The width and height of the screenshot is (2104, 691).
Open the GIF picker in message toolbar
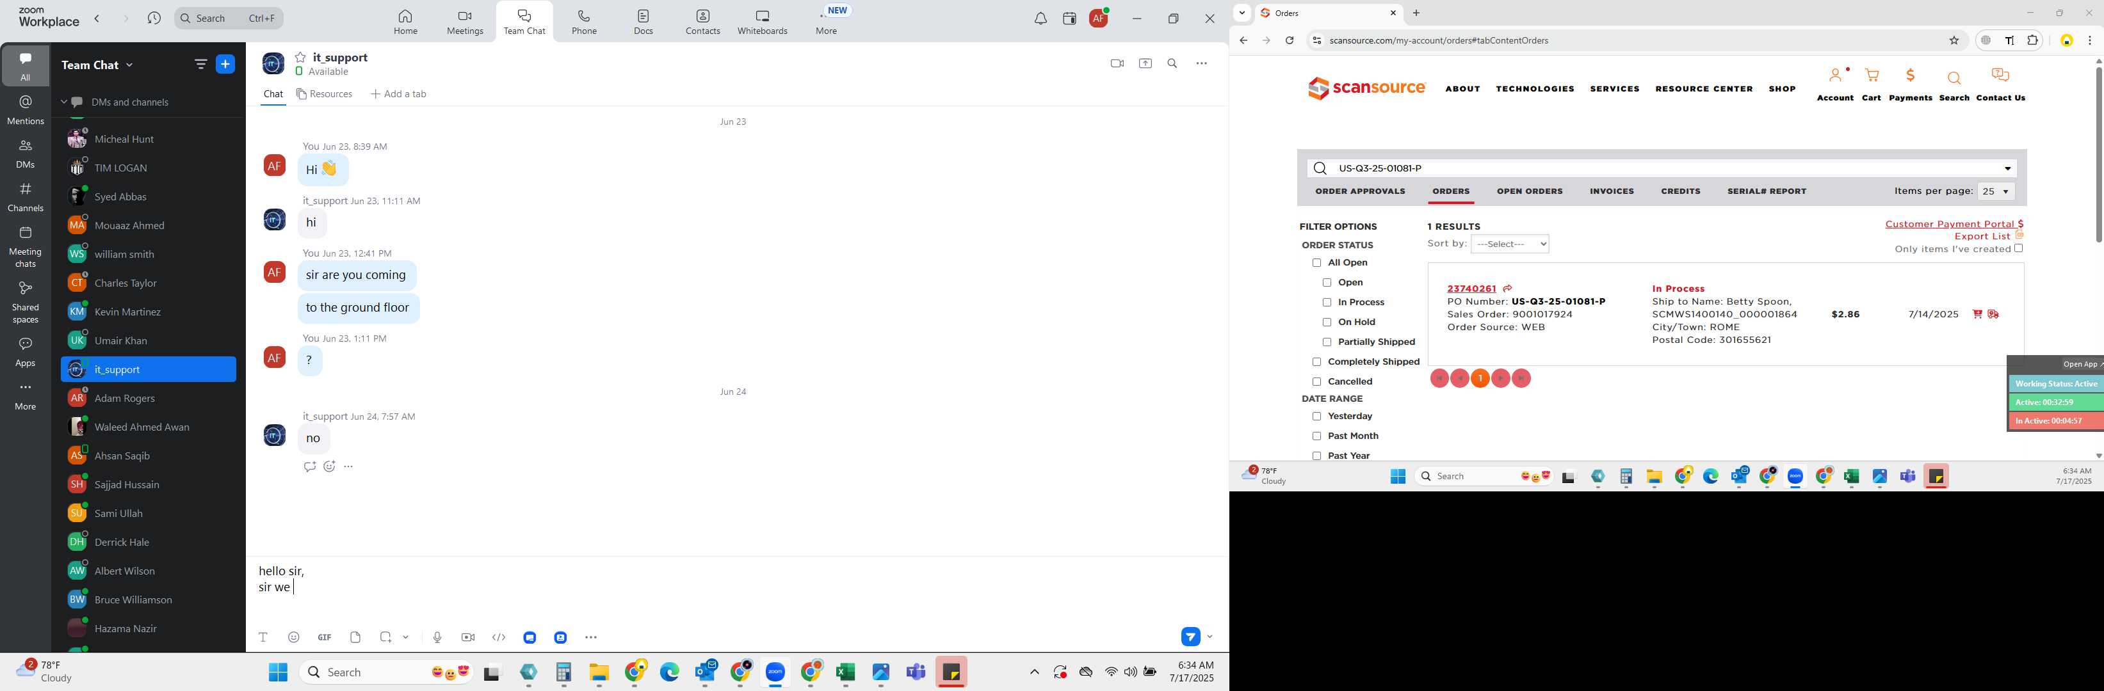(324, 637)
